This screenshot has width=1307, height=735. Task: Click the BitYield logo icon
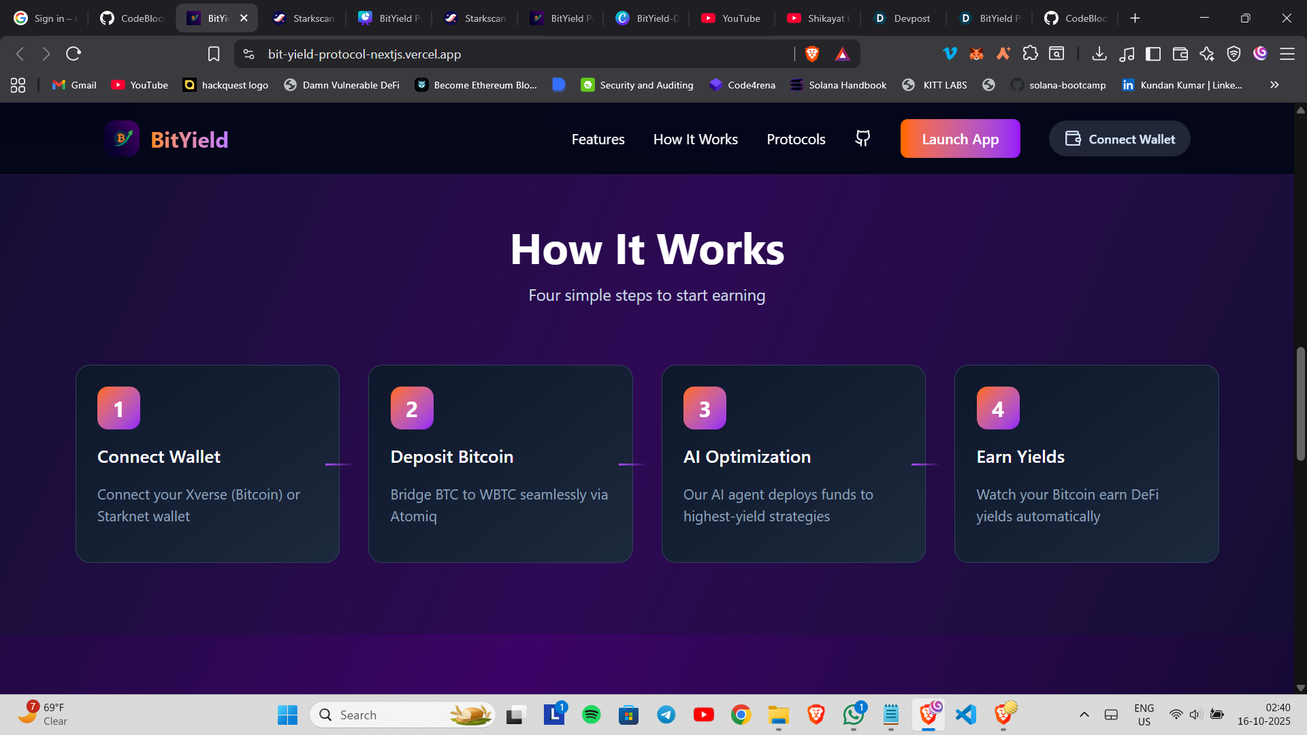click(123, 139)
